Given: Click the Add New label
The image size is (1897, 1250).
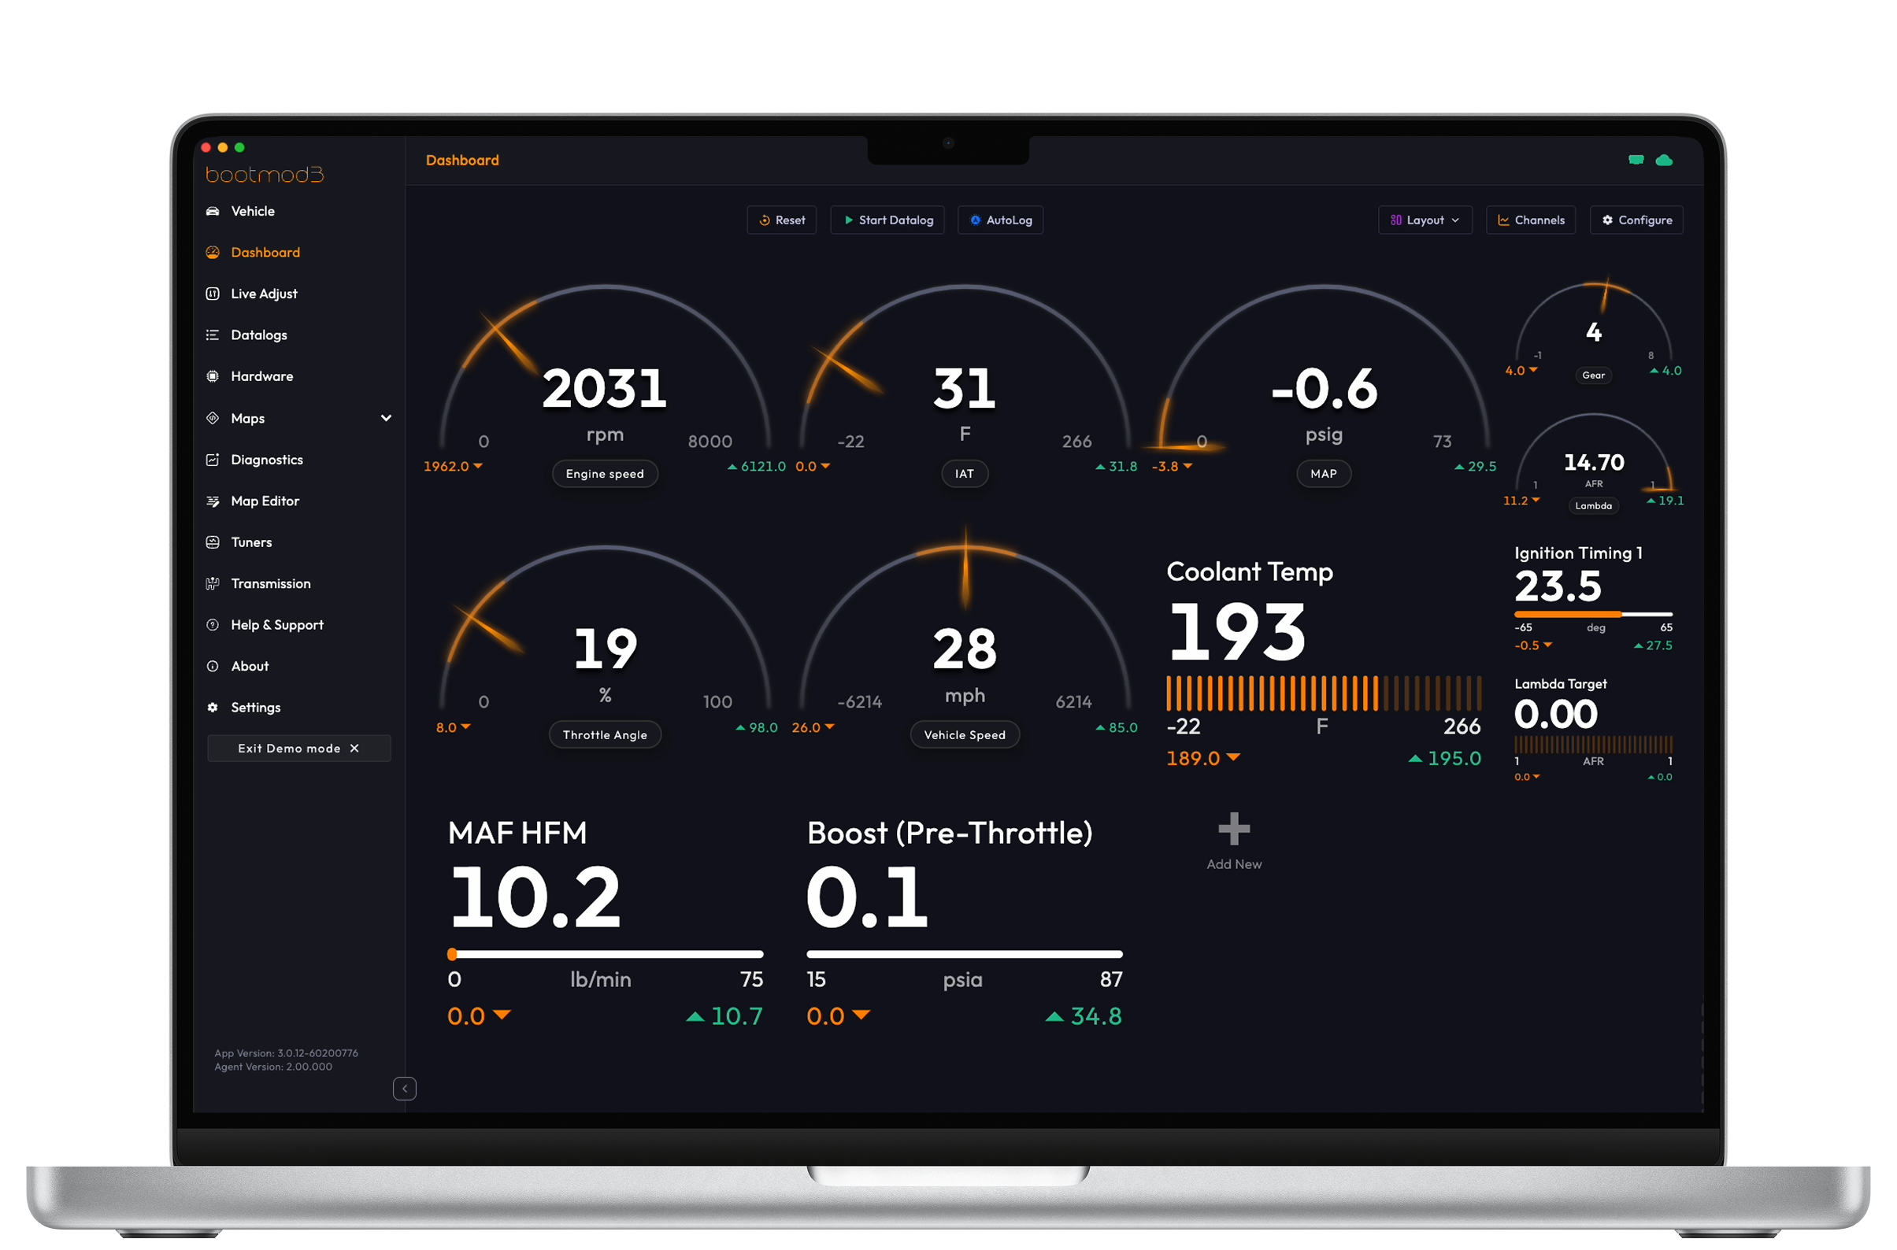Looking at the screenshot, I should 1236,865.
